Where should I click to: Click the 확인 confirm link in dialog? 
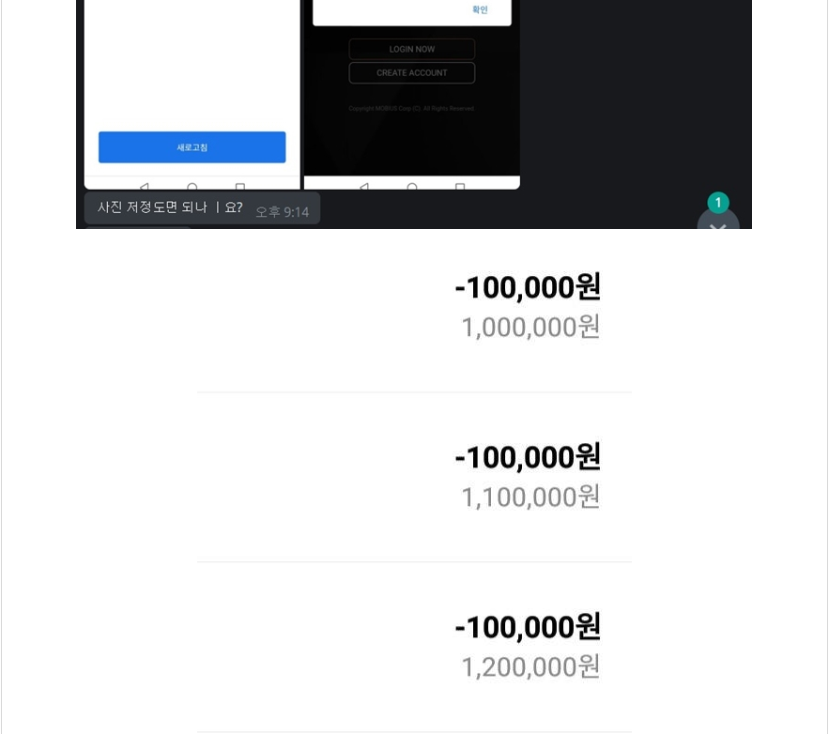480,9
